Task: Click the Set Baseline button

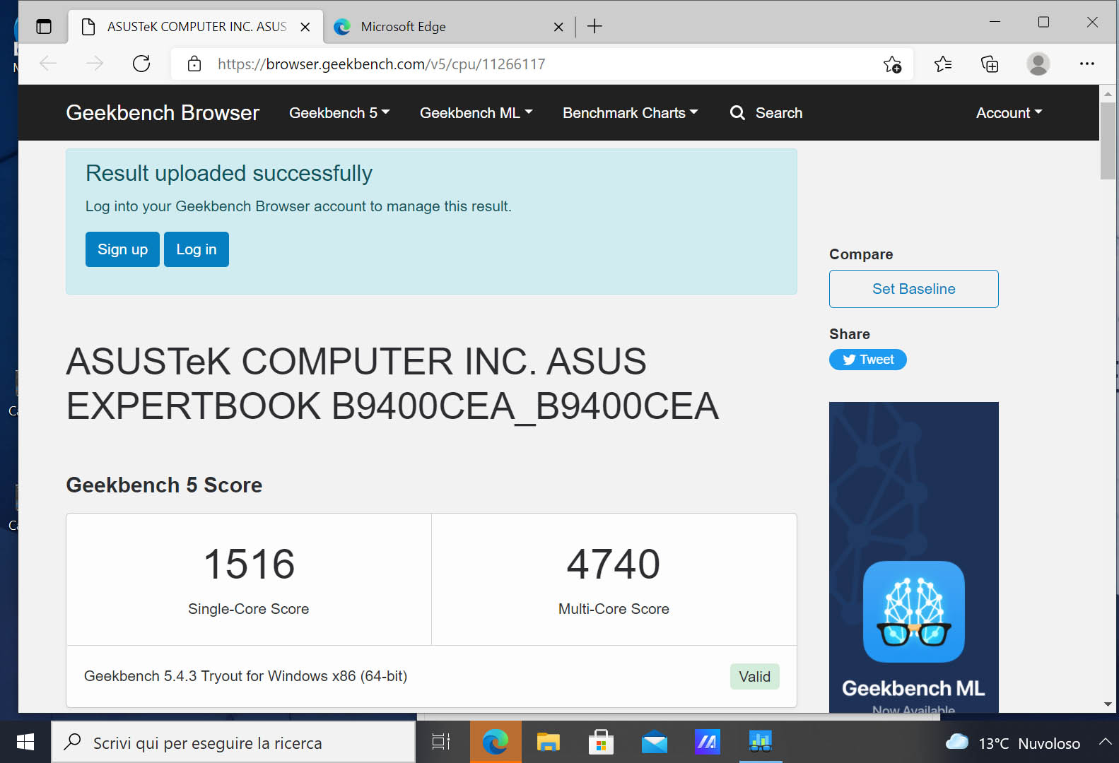Action: click(914, 289)
